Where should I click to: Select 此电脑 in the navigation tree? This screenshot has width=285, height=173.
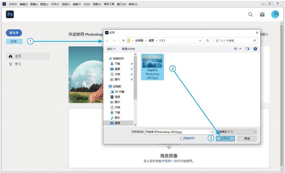[x=115, y=86]
